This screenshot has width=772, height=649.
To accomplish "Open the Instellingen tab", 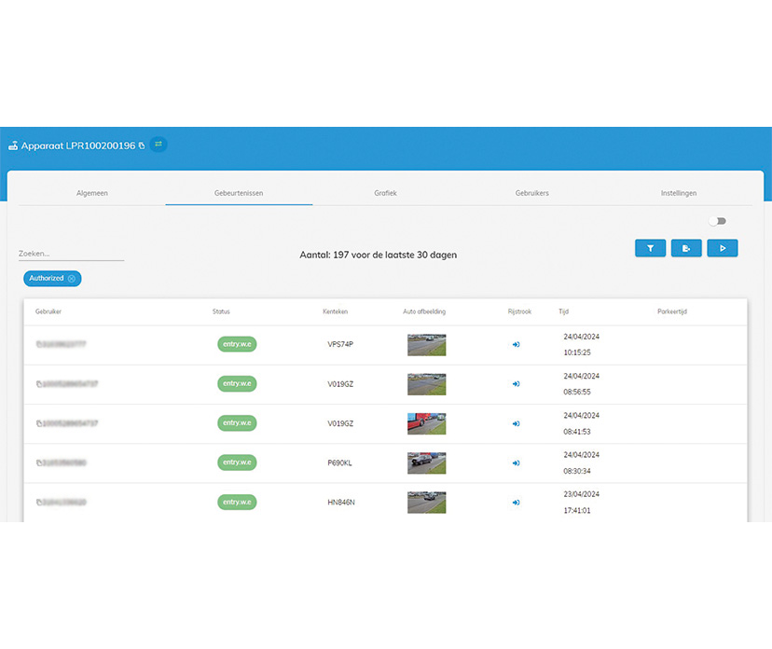I will (x=679, y=193).
